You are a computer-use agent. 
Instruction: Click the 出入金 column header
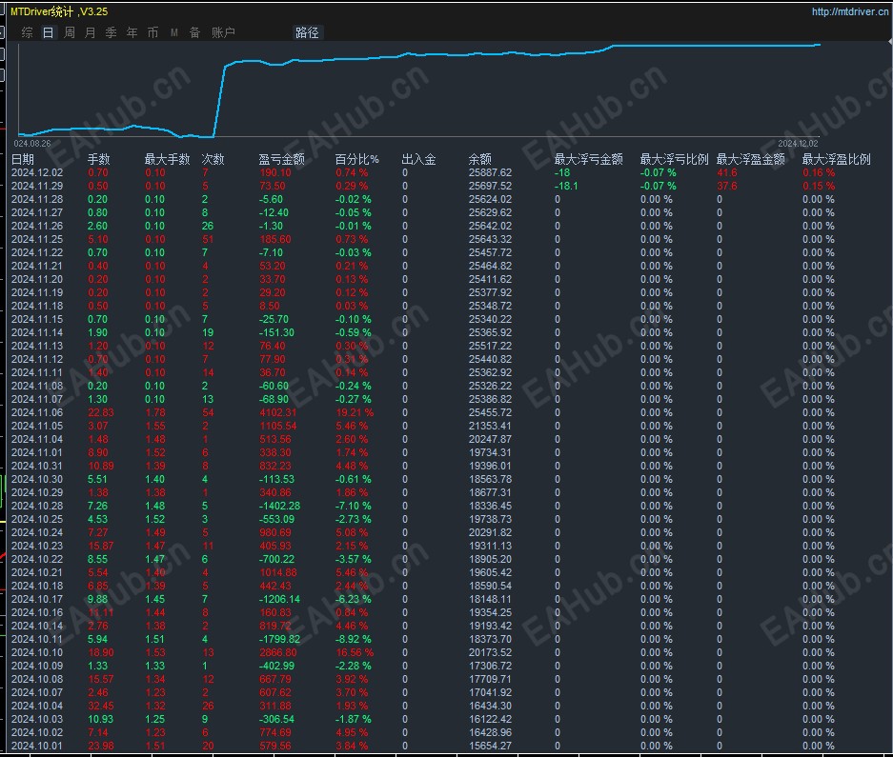[419, 159]
